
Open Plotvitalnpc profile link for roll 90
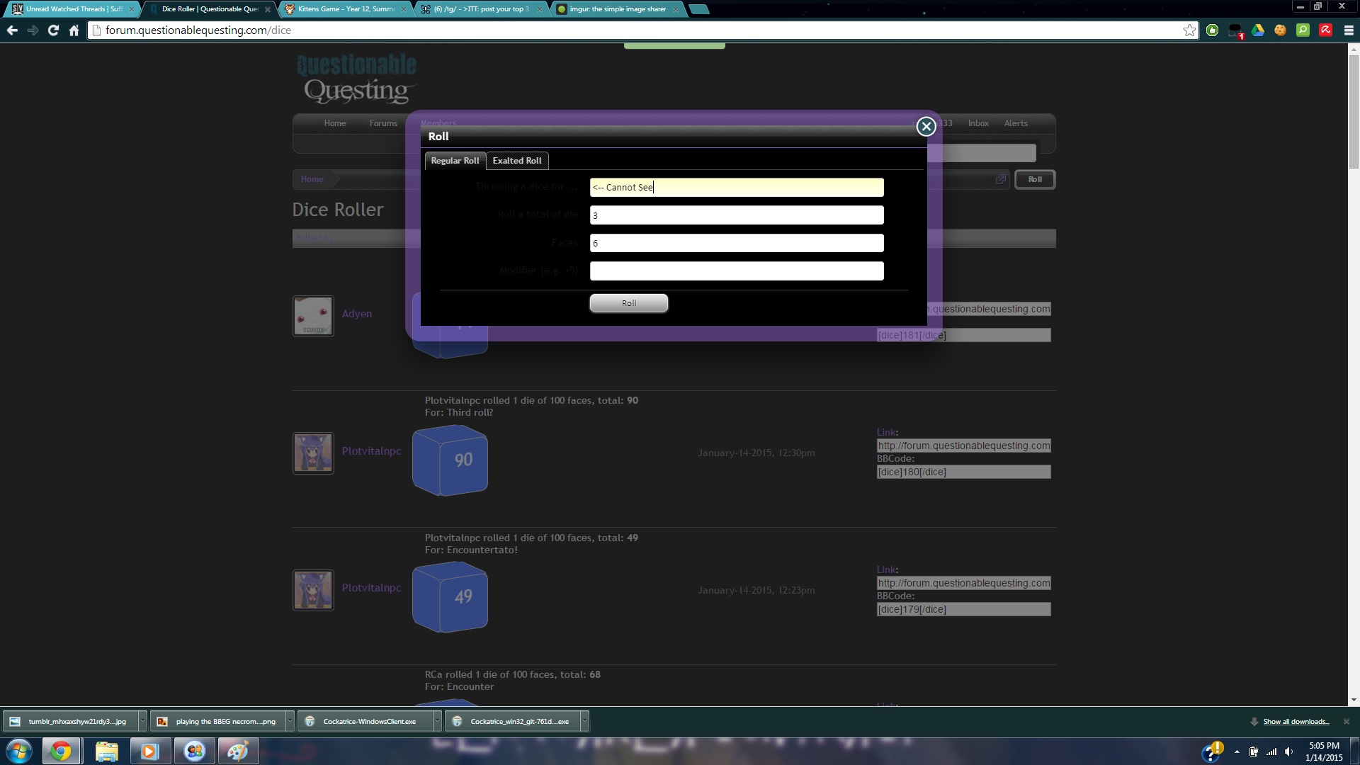pos(371,451)
